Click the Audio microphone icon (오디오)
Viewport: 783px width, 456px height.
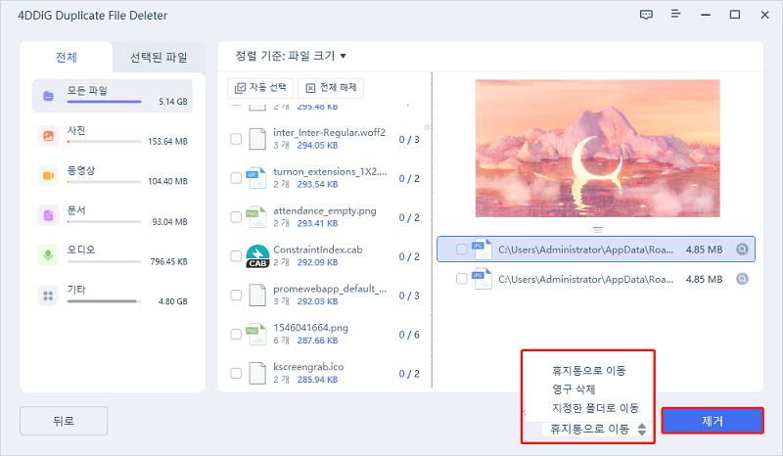(48, 255)
